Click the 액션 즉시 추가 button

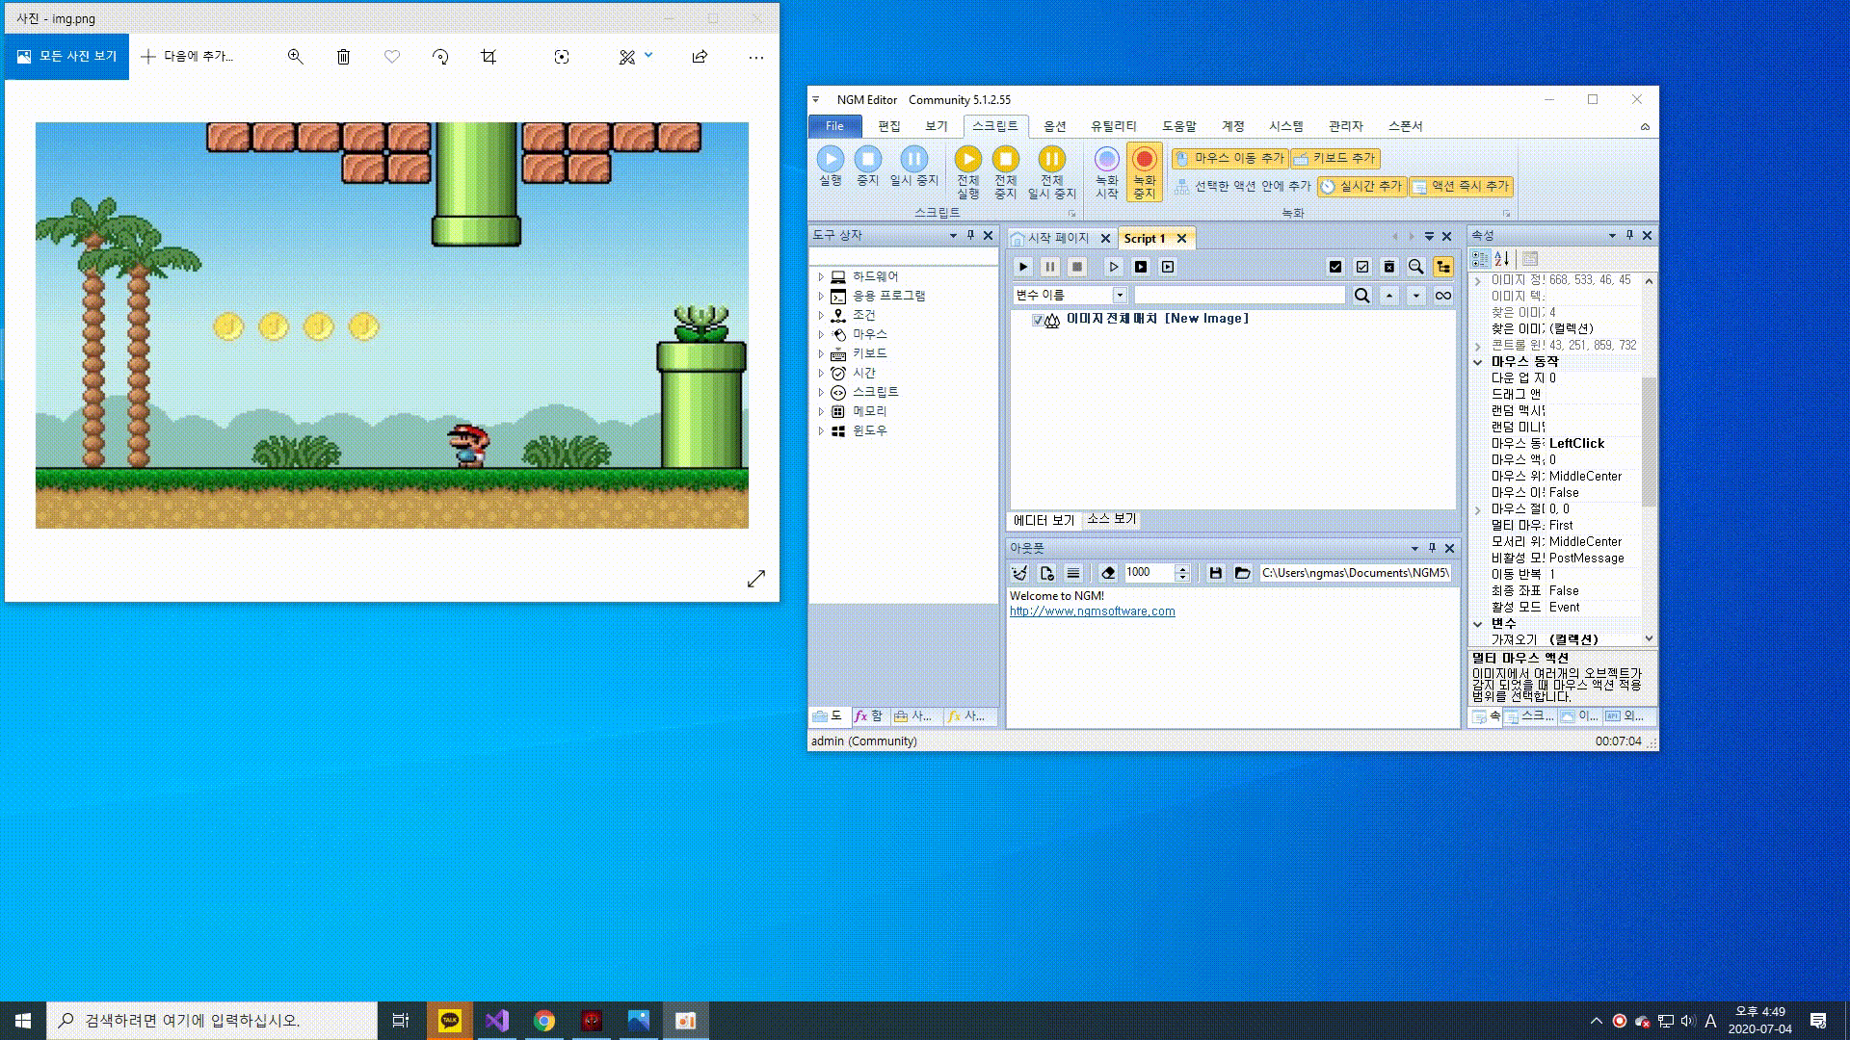click(x=1461, y=186)
